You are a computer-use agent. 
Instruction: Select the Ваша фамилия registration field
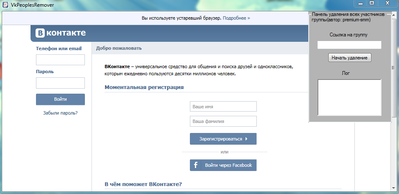223,121
